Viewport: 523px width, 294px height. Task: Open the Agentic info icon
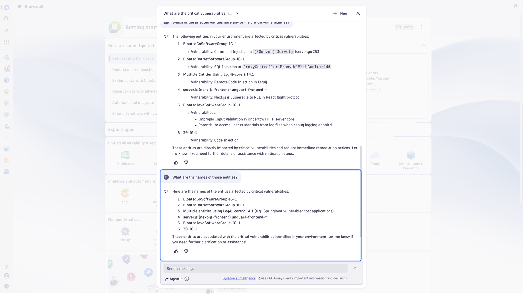(187, 279)
